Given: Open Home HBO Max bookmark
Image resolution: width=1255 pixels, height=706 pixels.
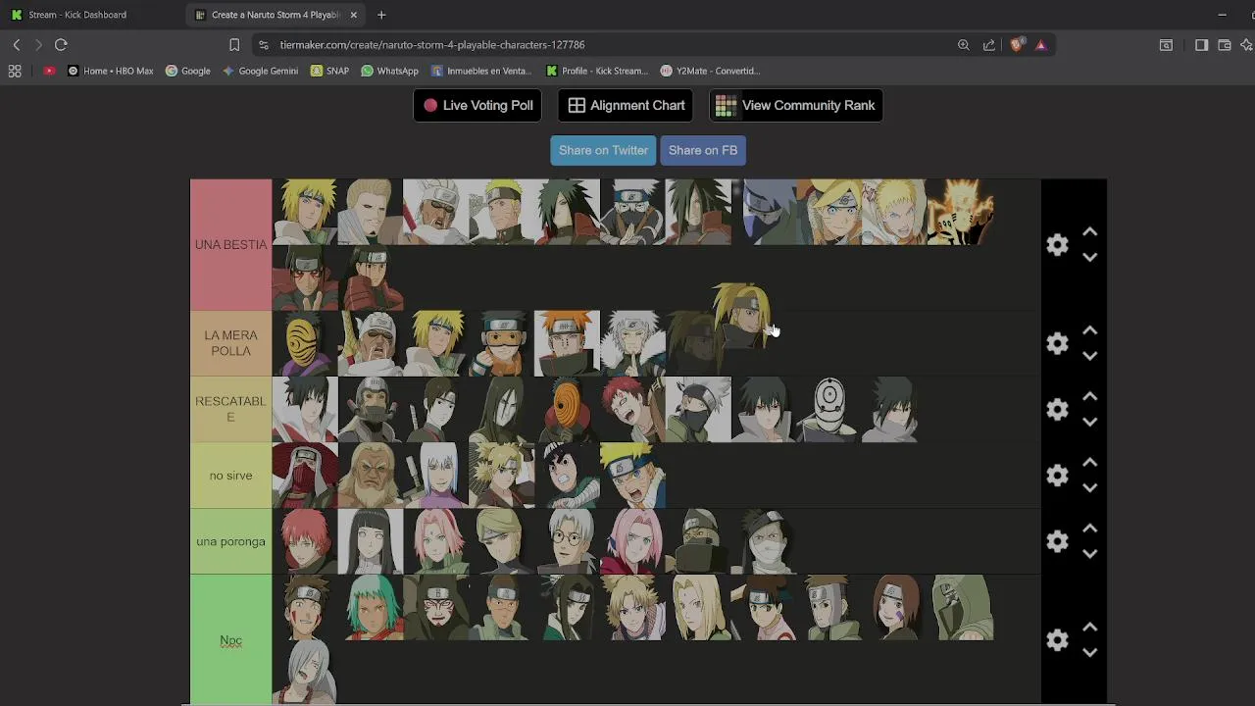Looking at the screenshot, I should (x=110, y=71).
